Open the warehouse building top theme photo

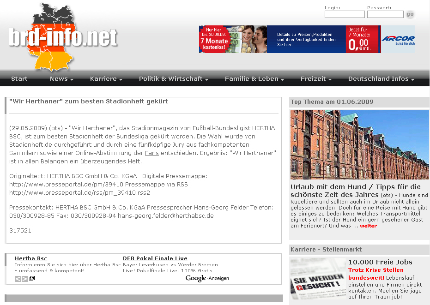tap(359, 145)
